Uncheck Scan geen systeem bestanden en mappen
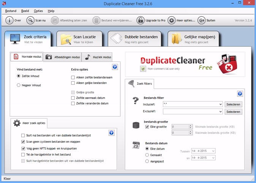Image resolution: width=256 pixels, height=183 pixels. 23,142
